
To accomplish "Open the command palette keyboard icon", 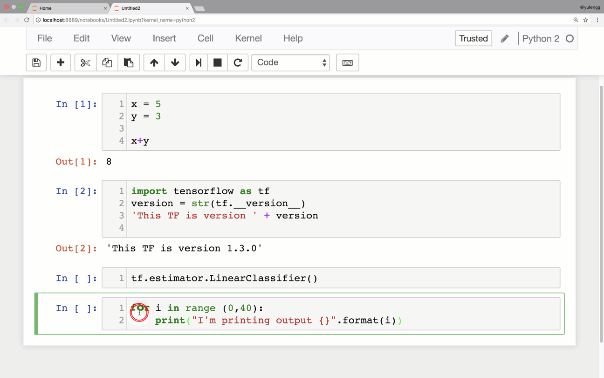I will click(348, 63).
